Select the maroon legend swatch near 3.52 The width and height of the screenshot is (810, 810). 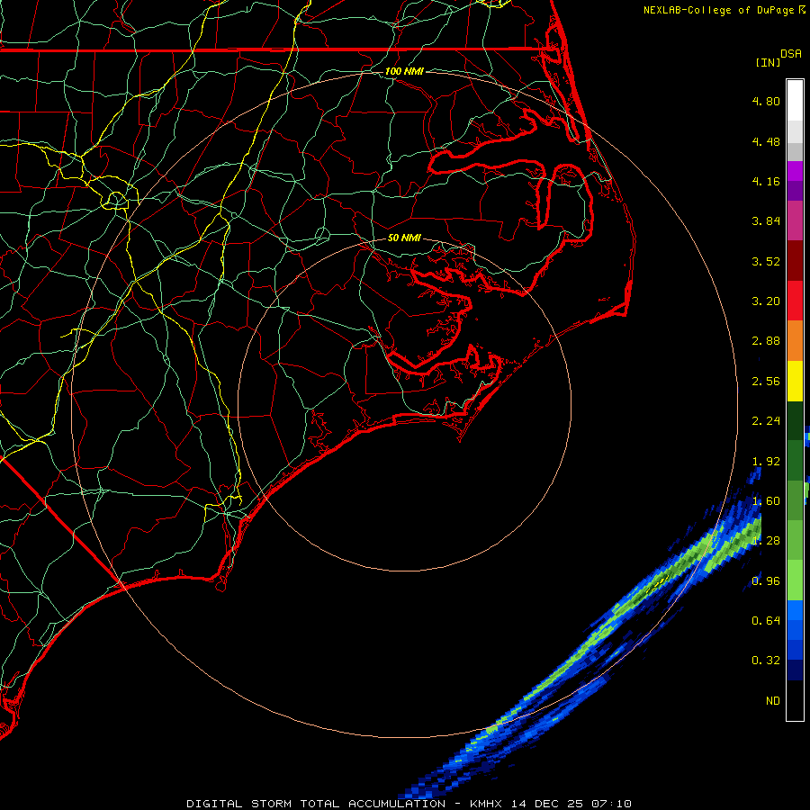click(x=795, y=261)
